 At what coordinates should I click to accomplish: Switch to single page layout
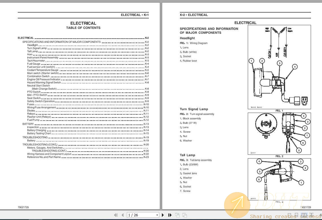[x=290, y=215]
